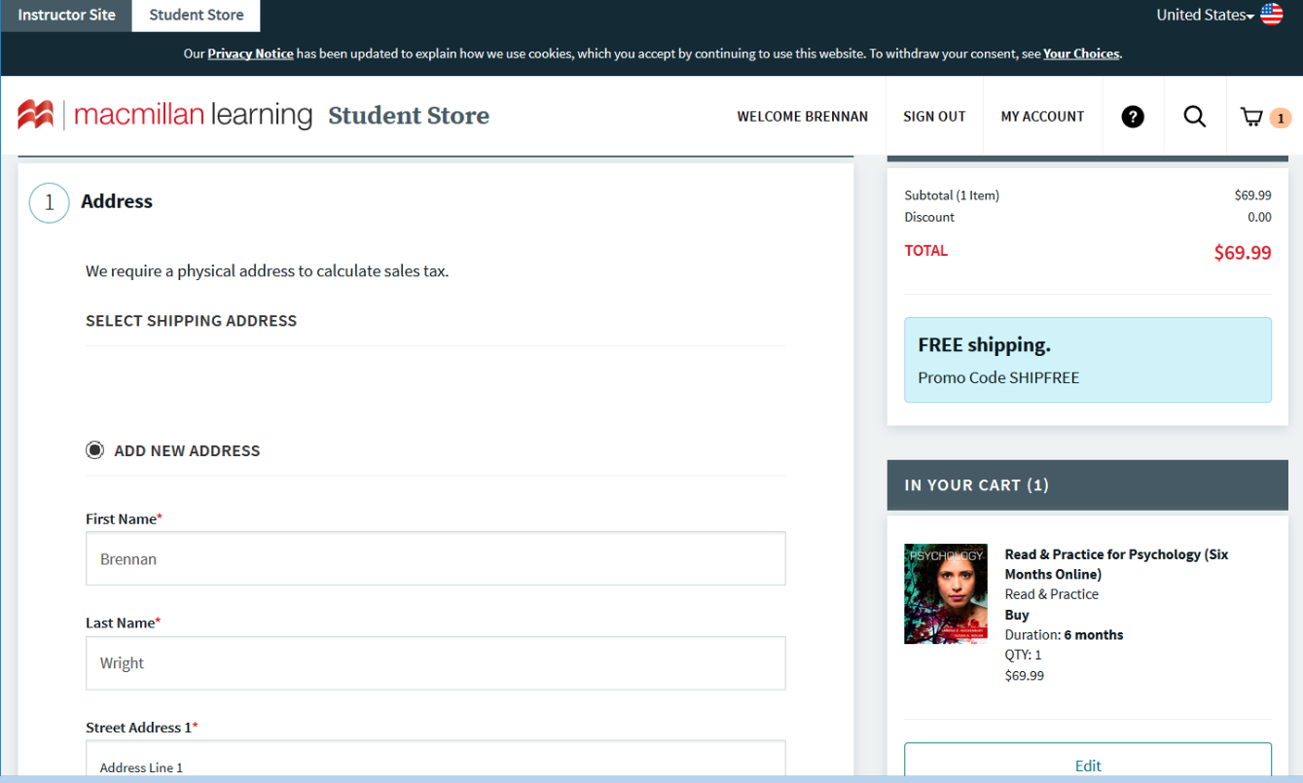Select the Student Store tab
The width and height of the screenshot is (1303, 783).
tap(195, 15)
